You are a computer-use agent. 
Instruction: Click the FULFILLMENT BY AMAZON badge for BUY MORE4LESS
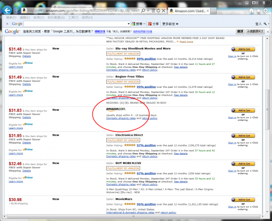pyautogui.click(x=123, y=168)
